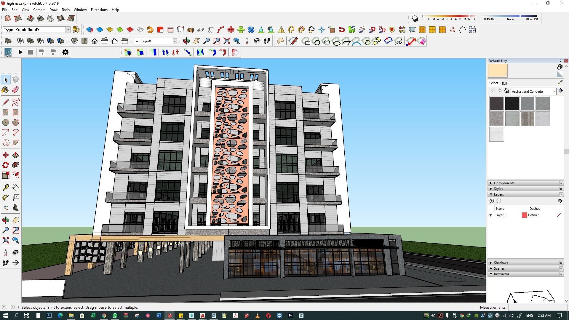The image size is (569, 320).
Task: Open Lumion LiveSync icon
Action: point(8,52)
